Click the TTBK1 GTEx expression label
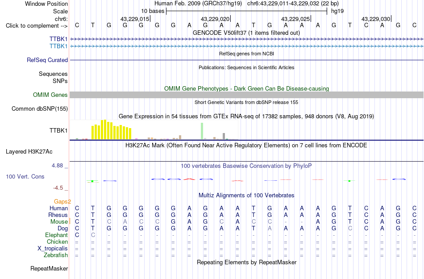Viewport: 424px width, 279px height. coord(58,131)
